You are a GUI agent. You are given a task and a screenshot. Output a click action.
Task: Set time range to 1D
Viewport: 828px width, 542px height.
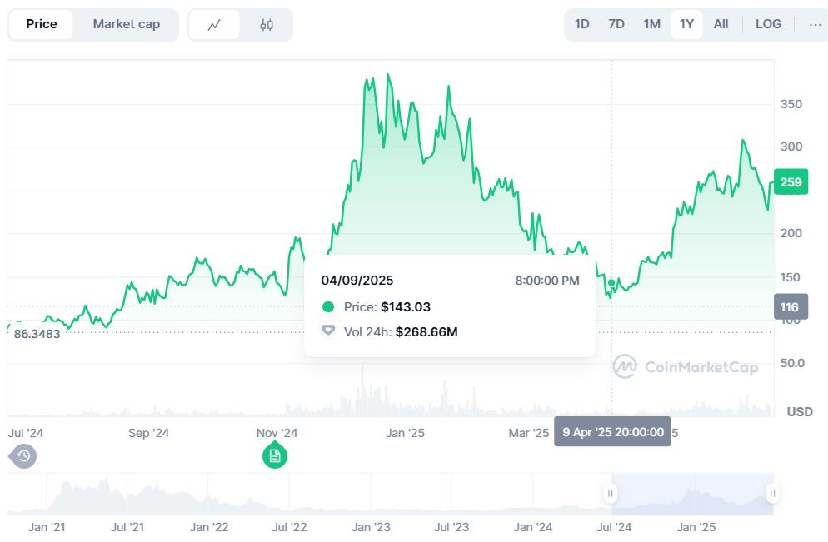pyautogui.click(x=582, y=24)
